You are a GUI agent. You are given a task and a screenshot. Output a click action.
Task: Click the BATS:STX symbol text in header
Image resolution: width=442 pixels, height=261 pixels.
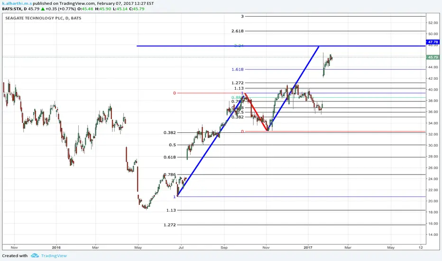click(x=12, y=9)
